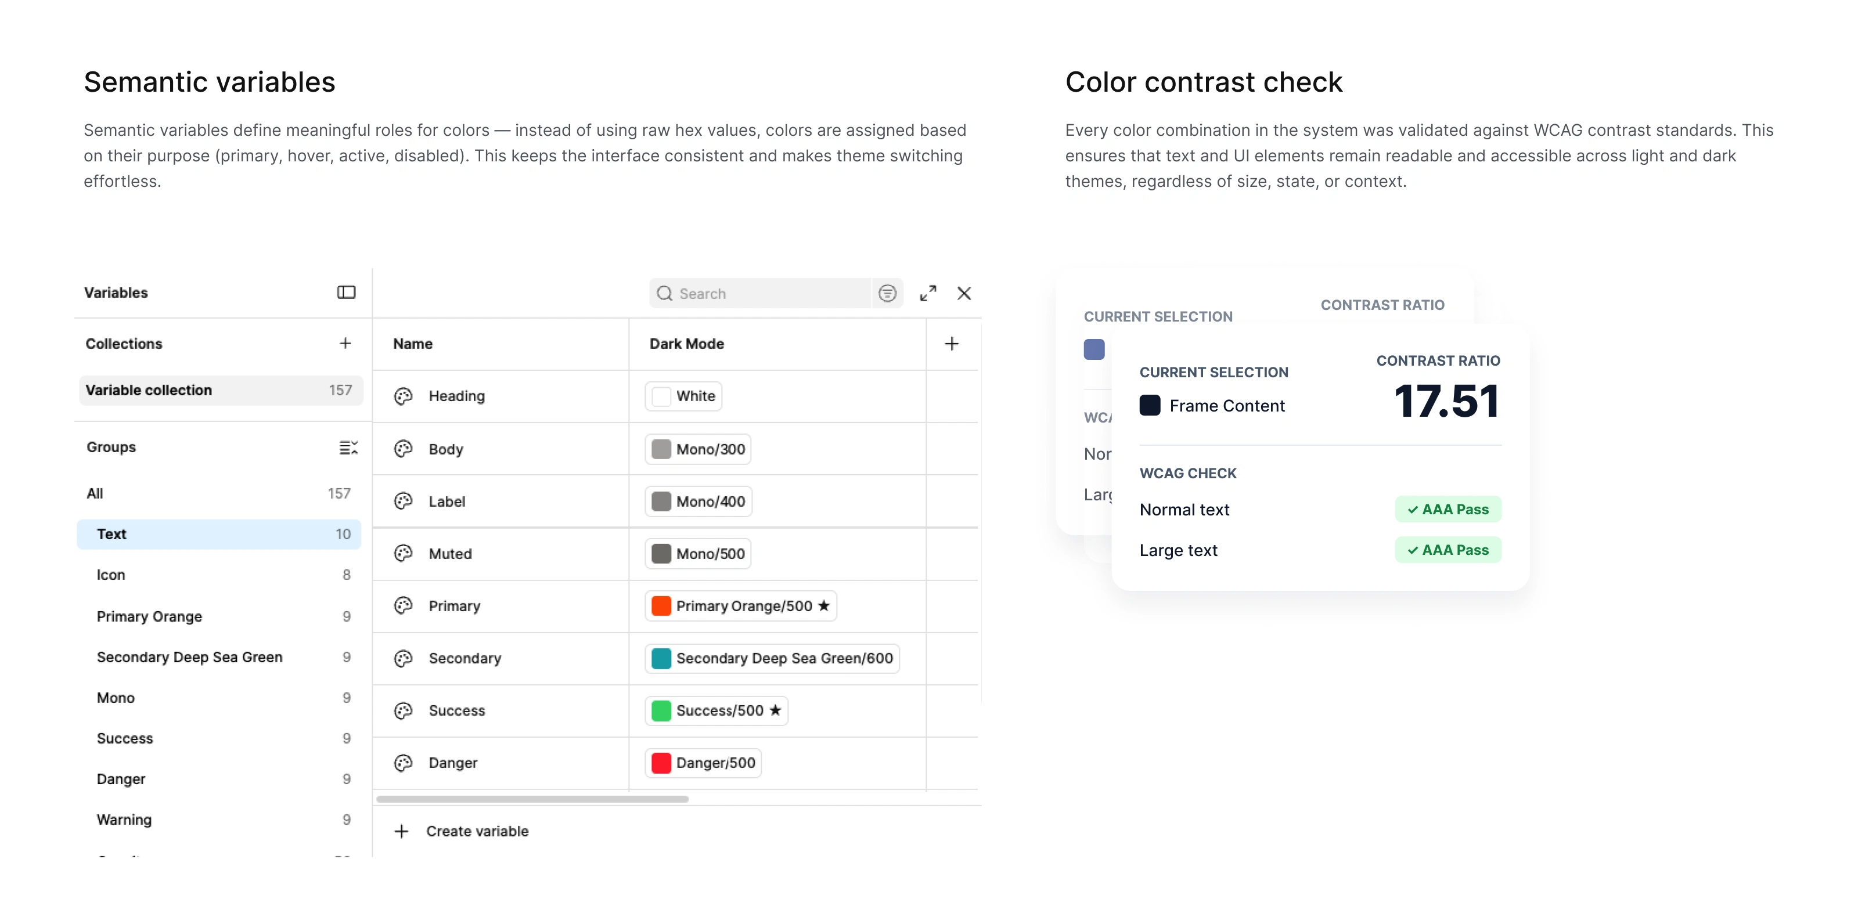Click the plus icon beside Create variable
This screenshot has width=1858, height=913.
point(402,832)
